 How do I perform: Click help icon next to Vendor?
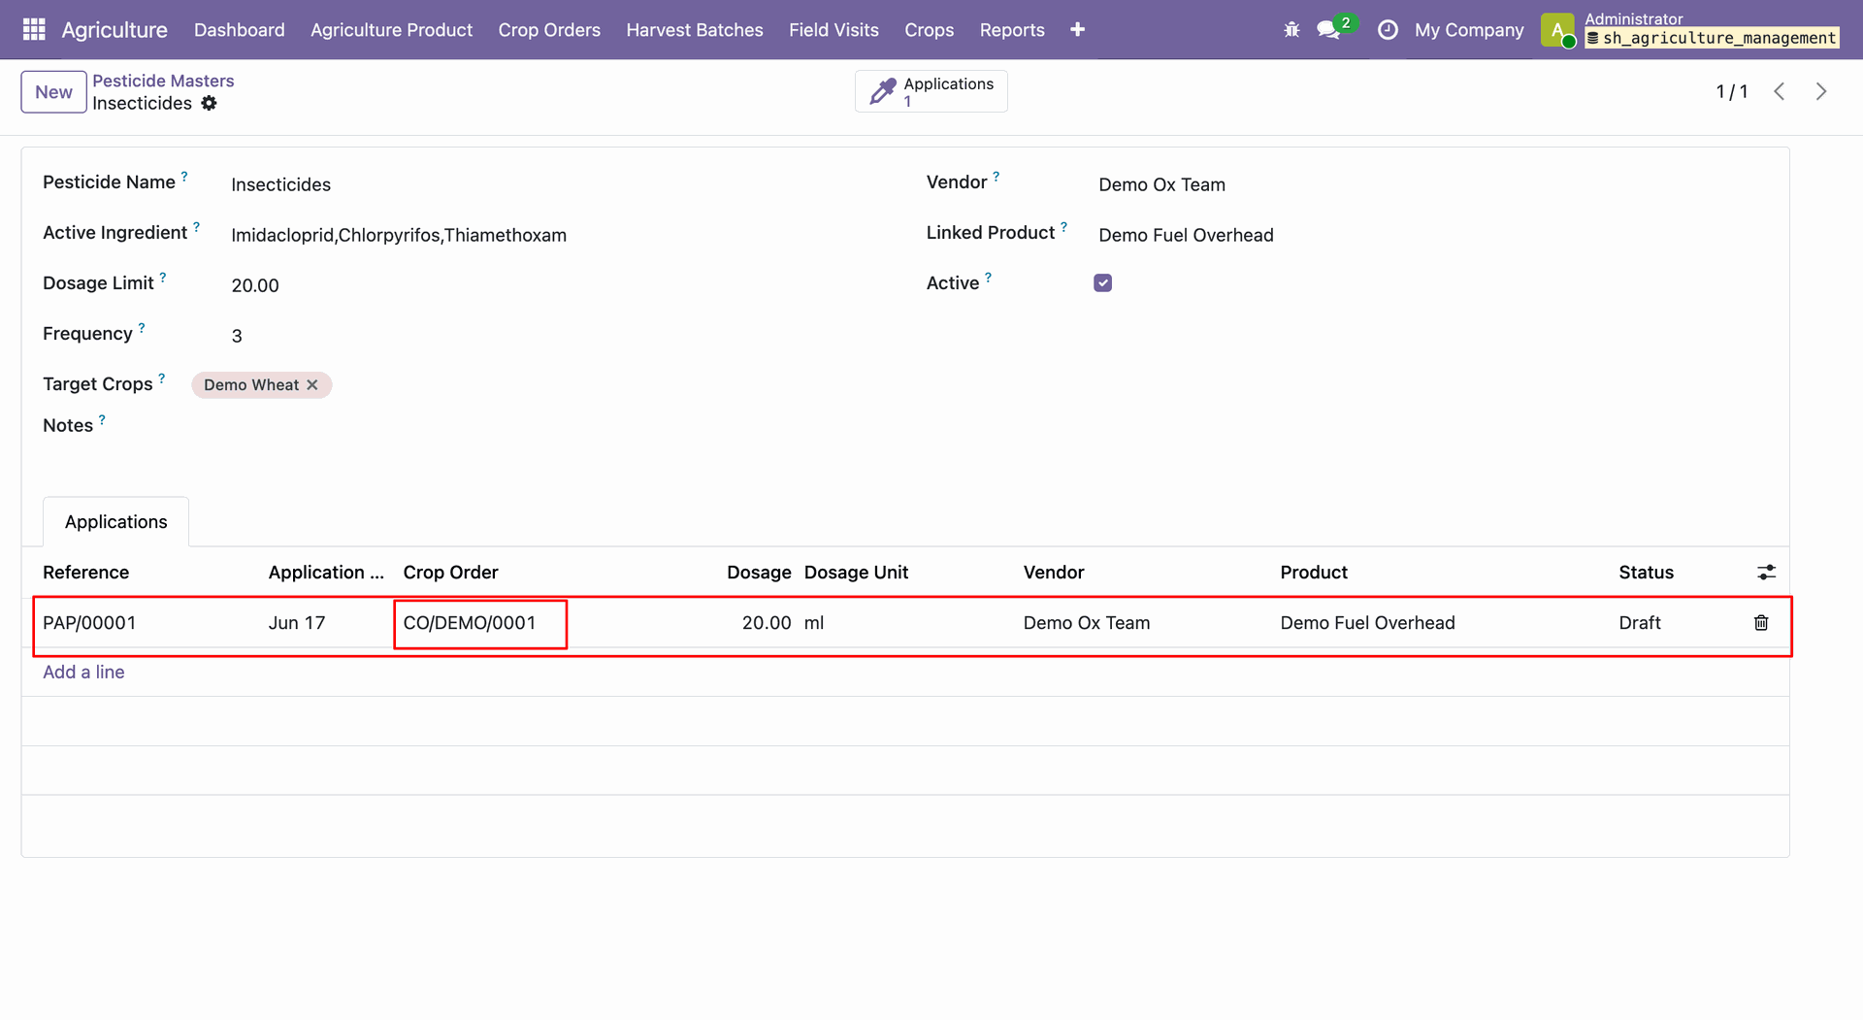pyautogui.click(x=996, y=176)
